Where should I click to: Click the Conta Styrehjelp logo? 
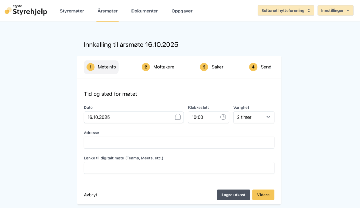(x=26, y=11)
